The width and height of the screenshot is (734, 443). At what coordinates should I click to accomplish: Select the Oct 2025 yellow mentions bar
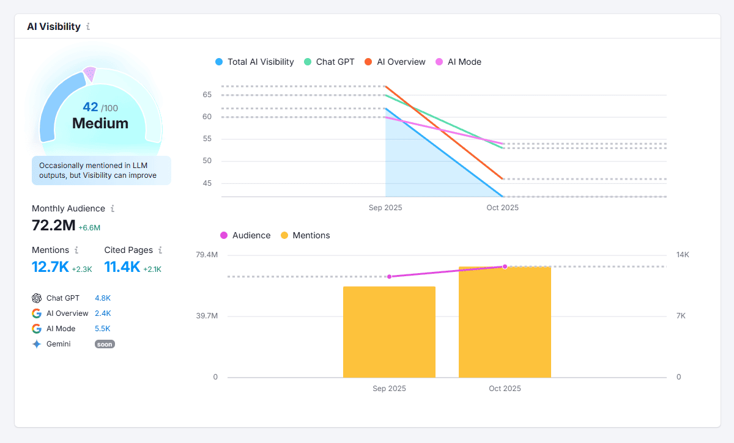coord(505,321)
